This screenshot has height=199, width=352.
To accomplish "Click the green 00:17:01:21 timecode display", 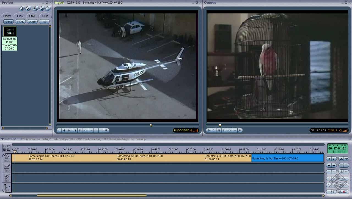I will point(337,148).
